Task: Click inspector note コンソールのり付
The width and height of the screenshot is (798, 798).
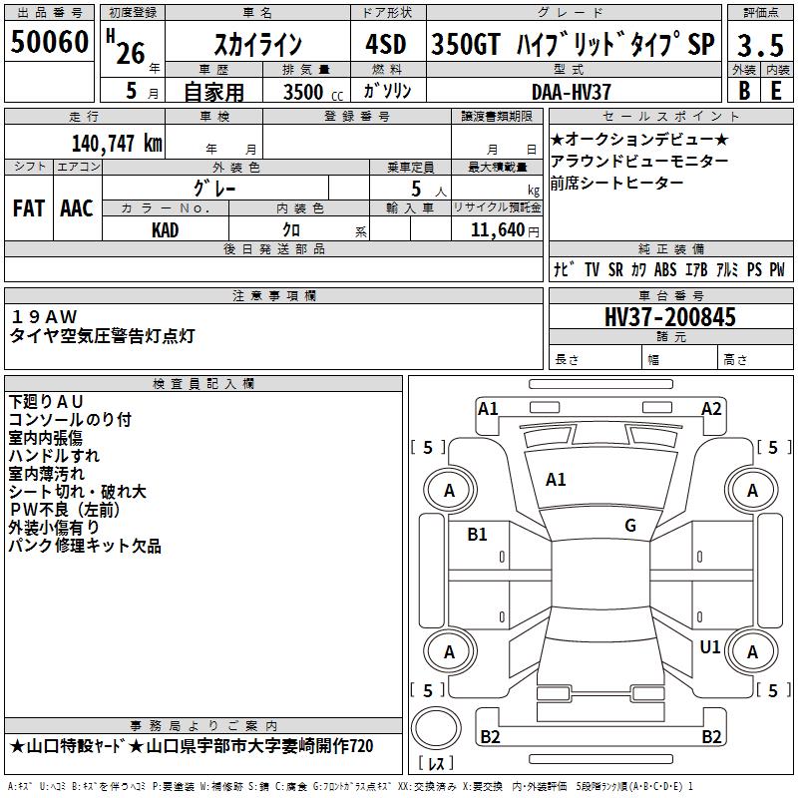Action: pos(70,419)
